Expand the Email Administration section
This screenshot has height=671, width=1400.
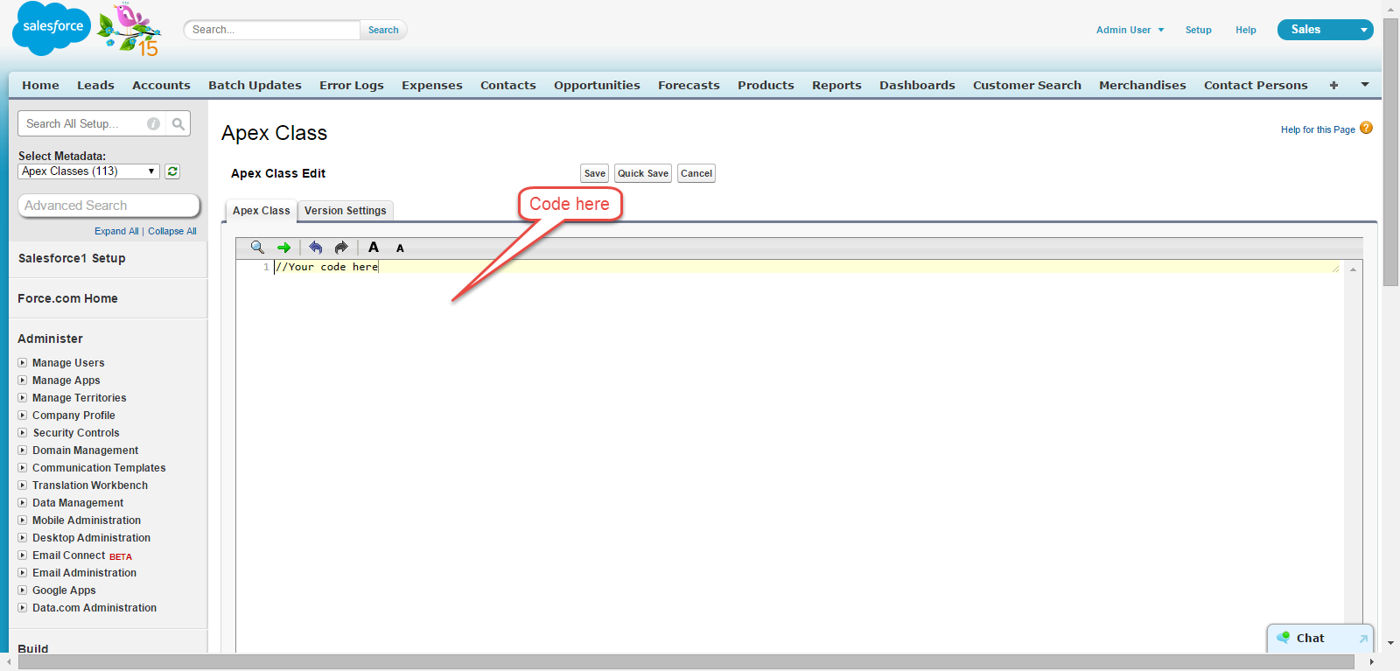point(23,572)
